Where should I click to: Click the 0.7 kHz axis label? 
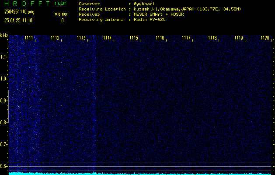(3, 144)
